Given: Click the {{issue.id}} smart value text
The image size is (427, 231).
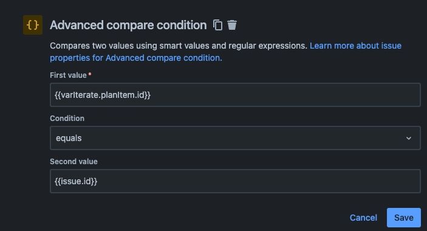Looking at the screenshot, I should tap(76, 181).
